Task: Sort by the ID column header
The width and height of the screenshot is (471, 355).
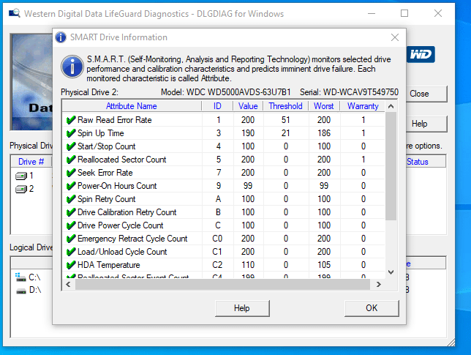Action: tap(217, 106)
